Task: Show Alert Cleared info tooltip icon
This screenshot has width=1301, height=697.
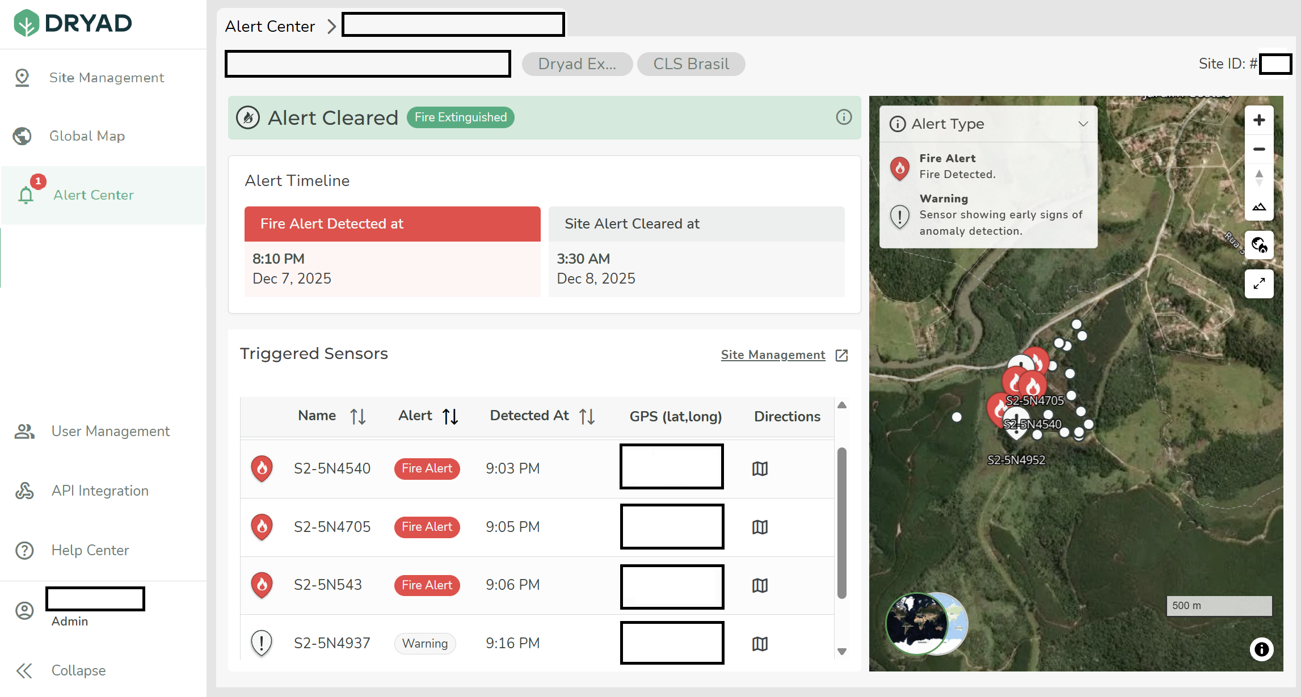Action: coord(844,117)
